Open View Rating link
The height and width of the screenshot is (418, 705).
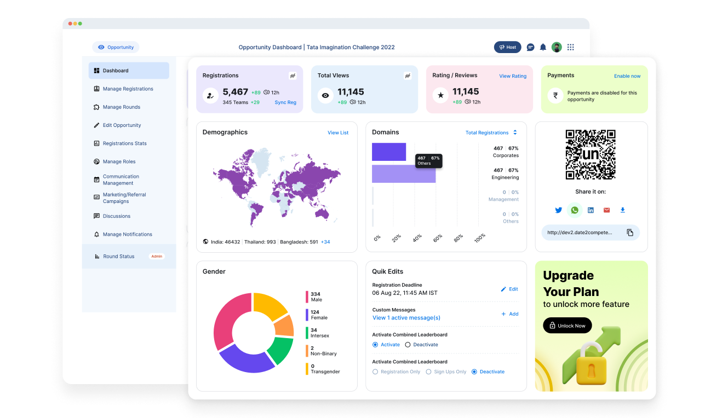[513, 76]
